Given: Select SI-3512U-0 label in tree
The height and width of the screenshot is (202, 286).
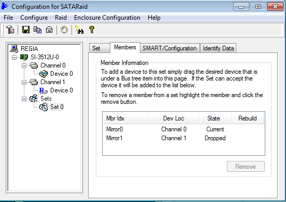Looking at the screenshot, I should [45, 57].
